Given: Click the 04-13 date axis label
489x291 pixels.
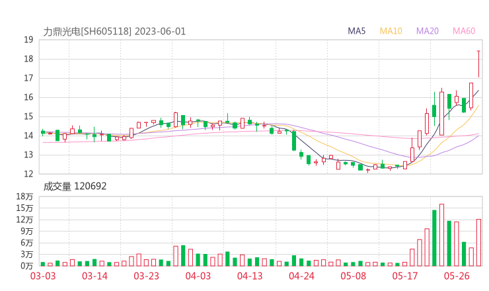Looking at the screenshot, I should coord(250,276).
